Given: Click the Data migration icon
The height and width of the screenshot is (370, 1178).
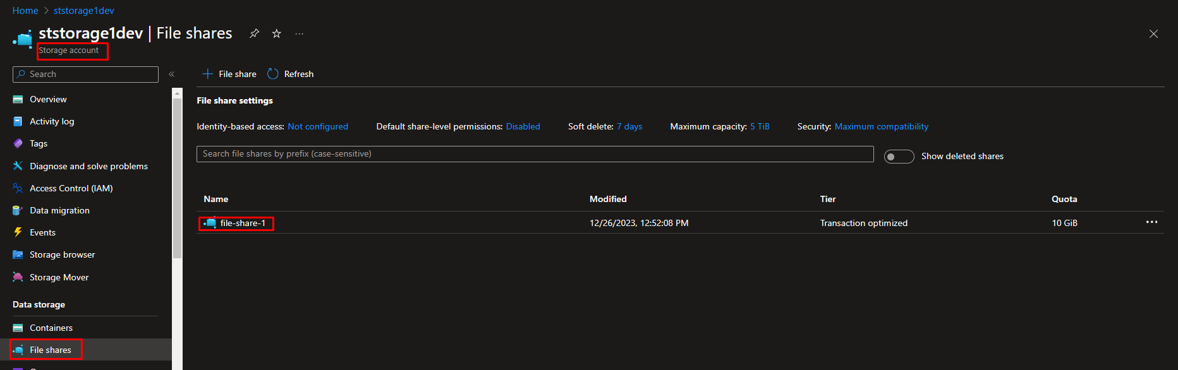Looking at the screenshot, I should 18,210.
